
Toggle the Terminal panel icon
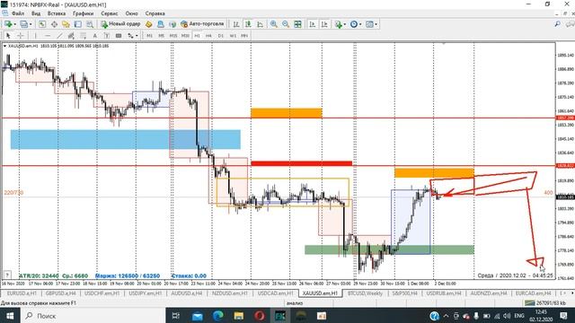coord(78,24)
